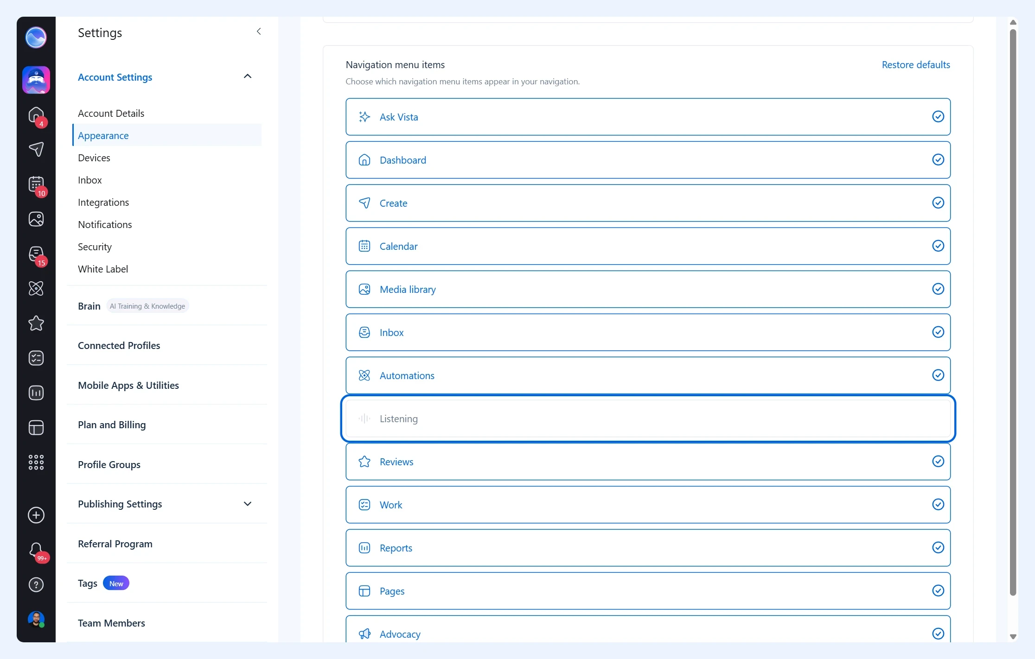1035x659 pixels.
Task: Open Calendar icon with badge 10 in sidebar
Action: (x=36, y=184)
